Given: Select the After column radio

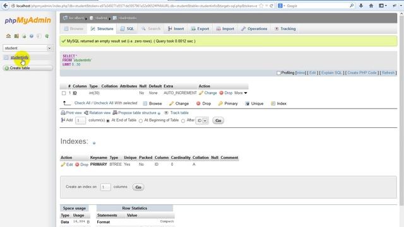Looking at the screenshot, I should click(183, 120).
